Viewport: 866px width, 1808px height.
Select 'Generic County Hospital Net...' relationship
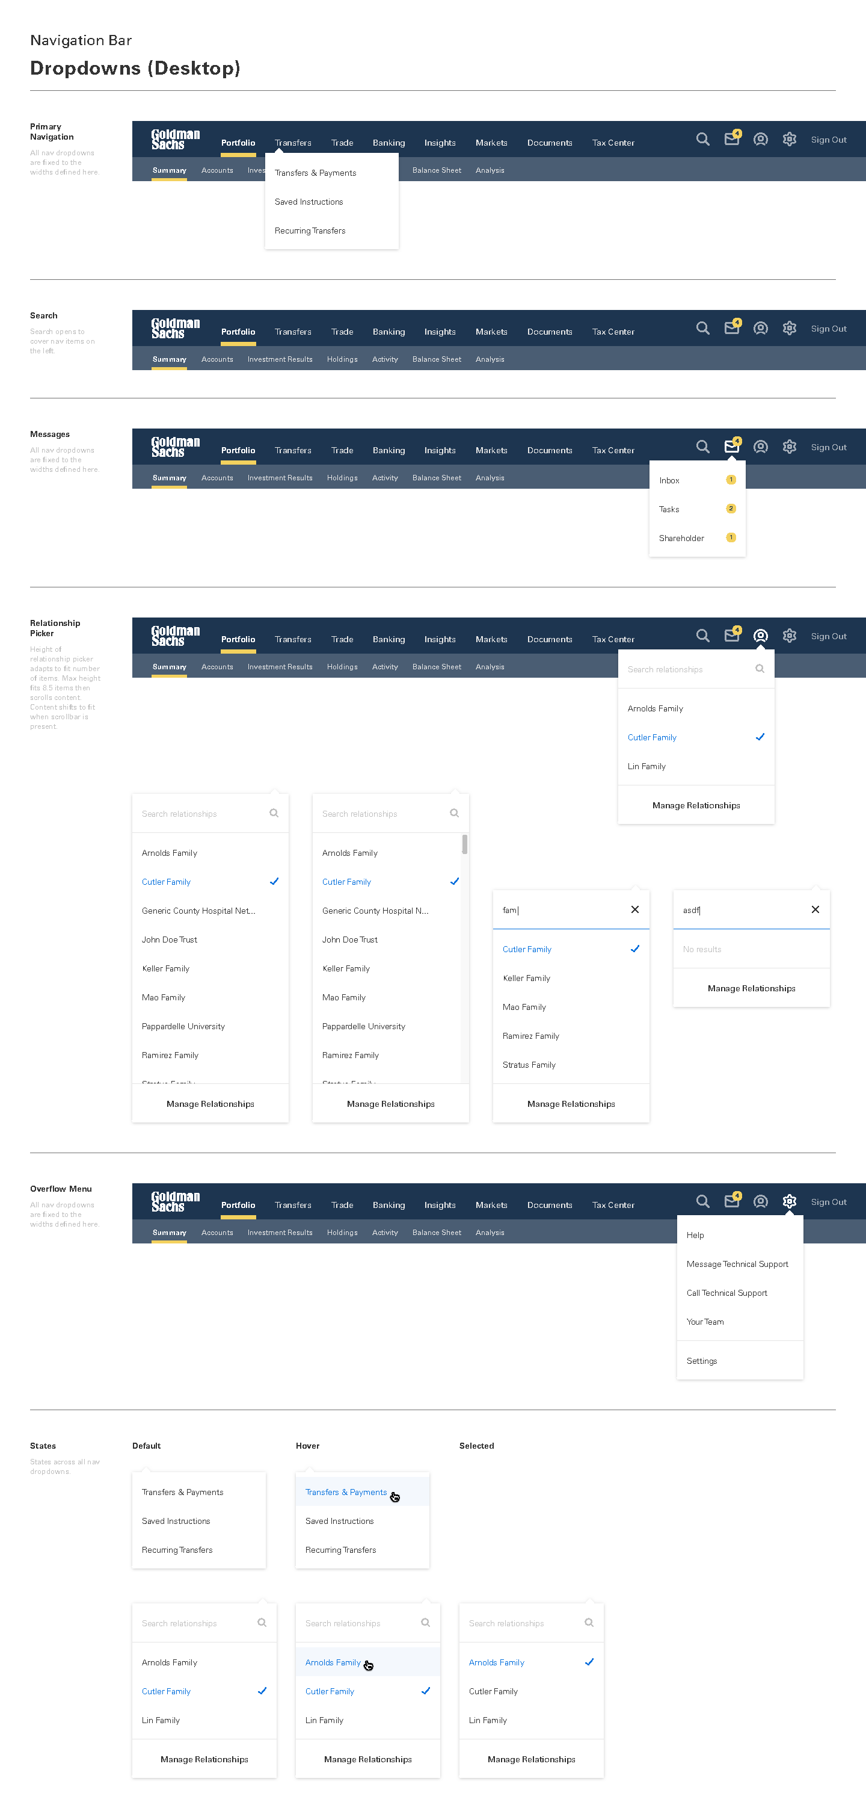coord(210,910)
